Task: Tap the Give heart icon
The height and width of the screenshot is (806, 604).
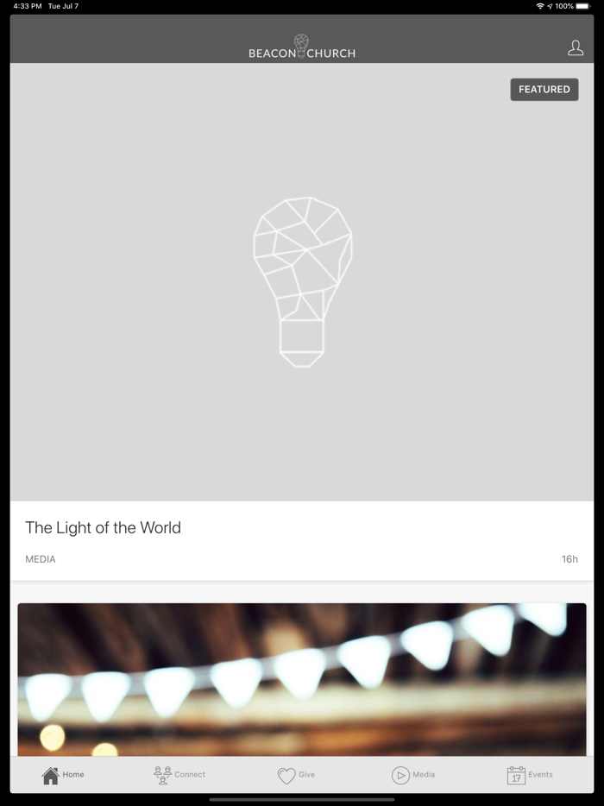Action: point(286,775)
